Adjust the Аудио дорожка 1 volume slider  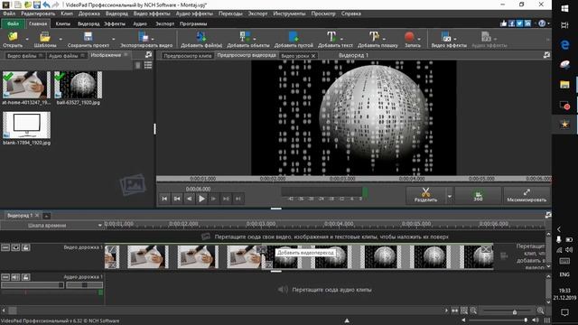coord(33,285)
